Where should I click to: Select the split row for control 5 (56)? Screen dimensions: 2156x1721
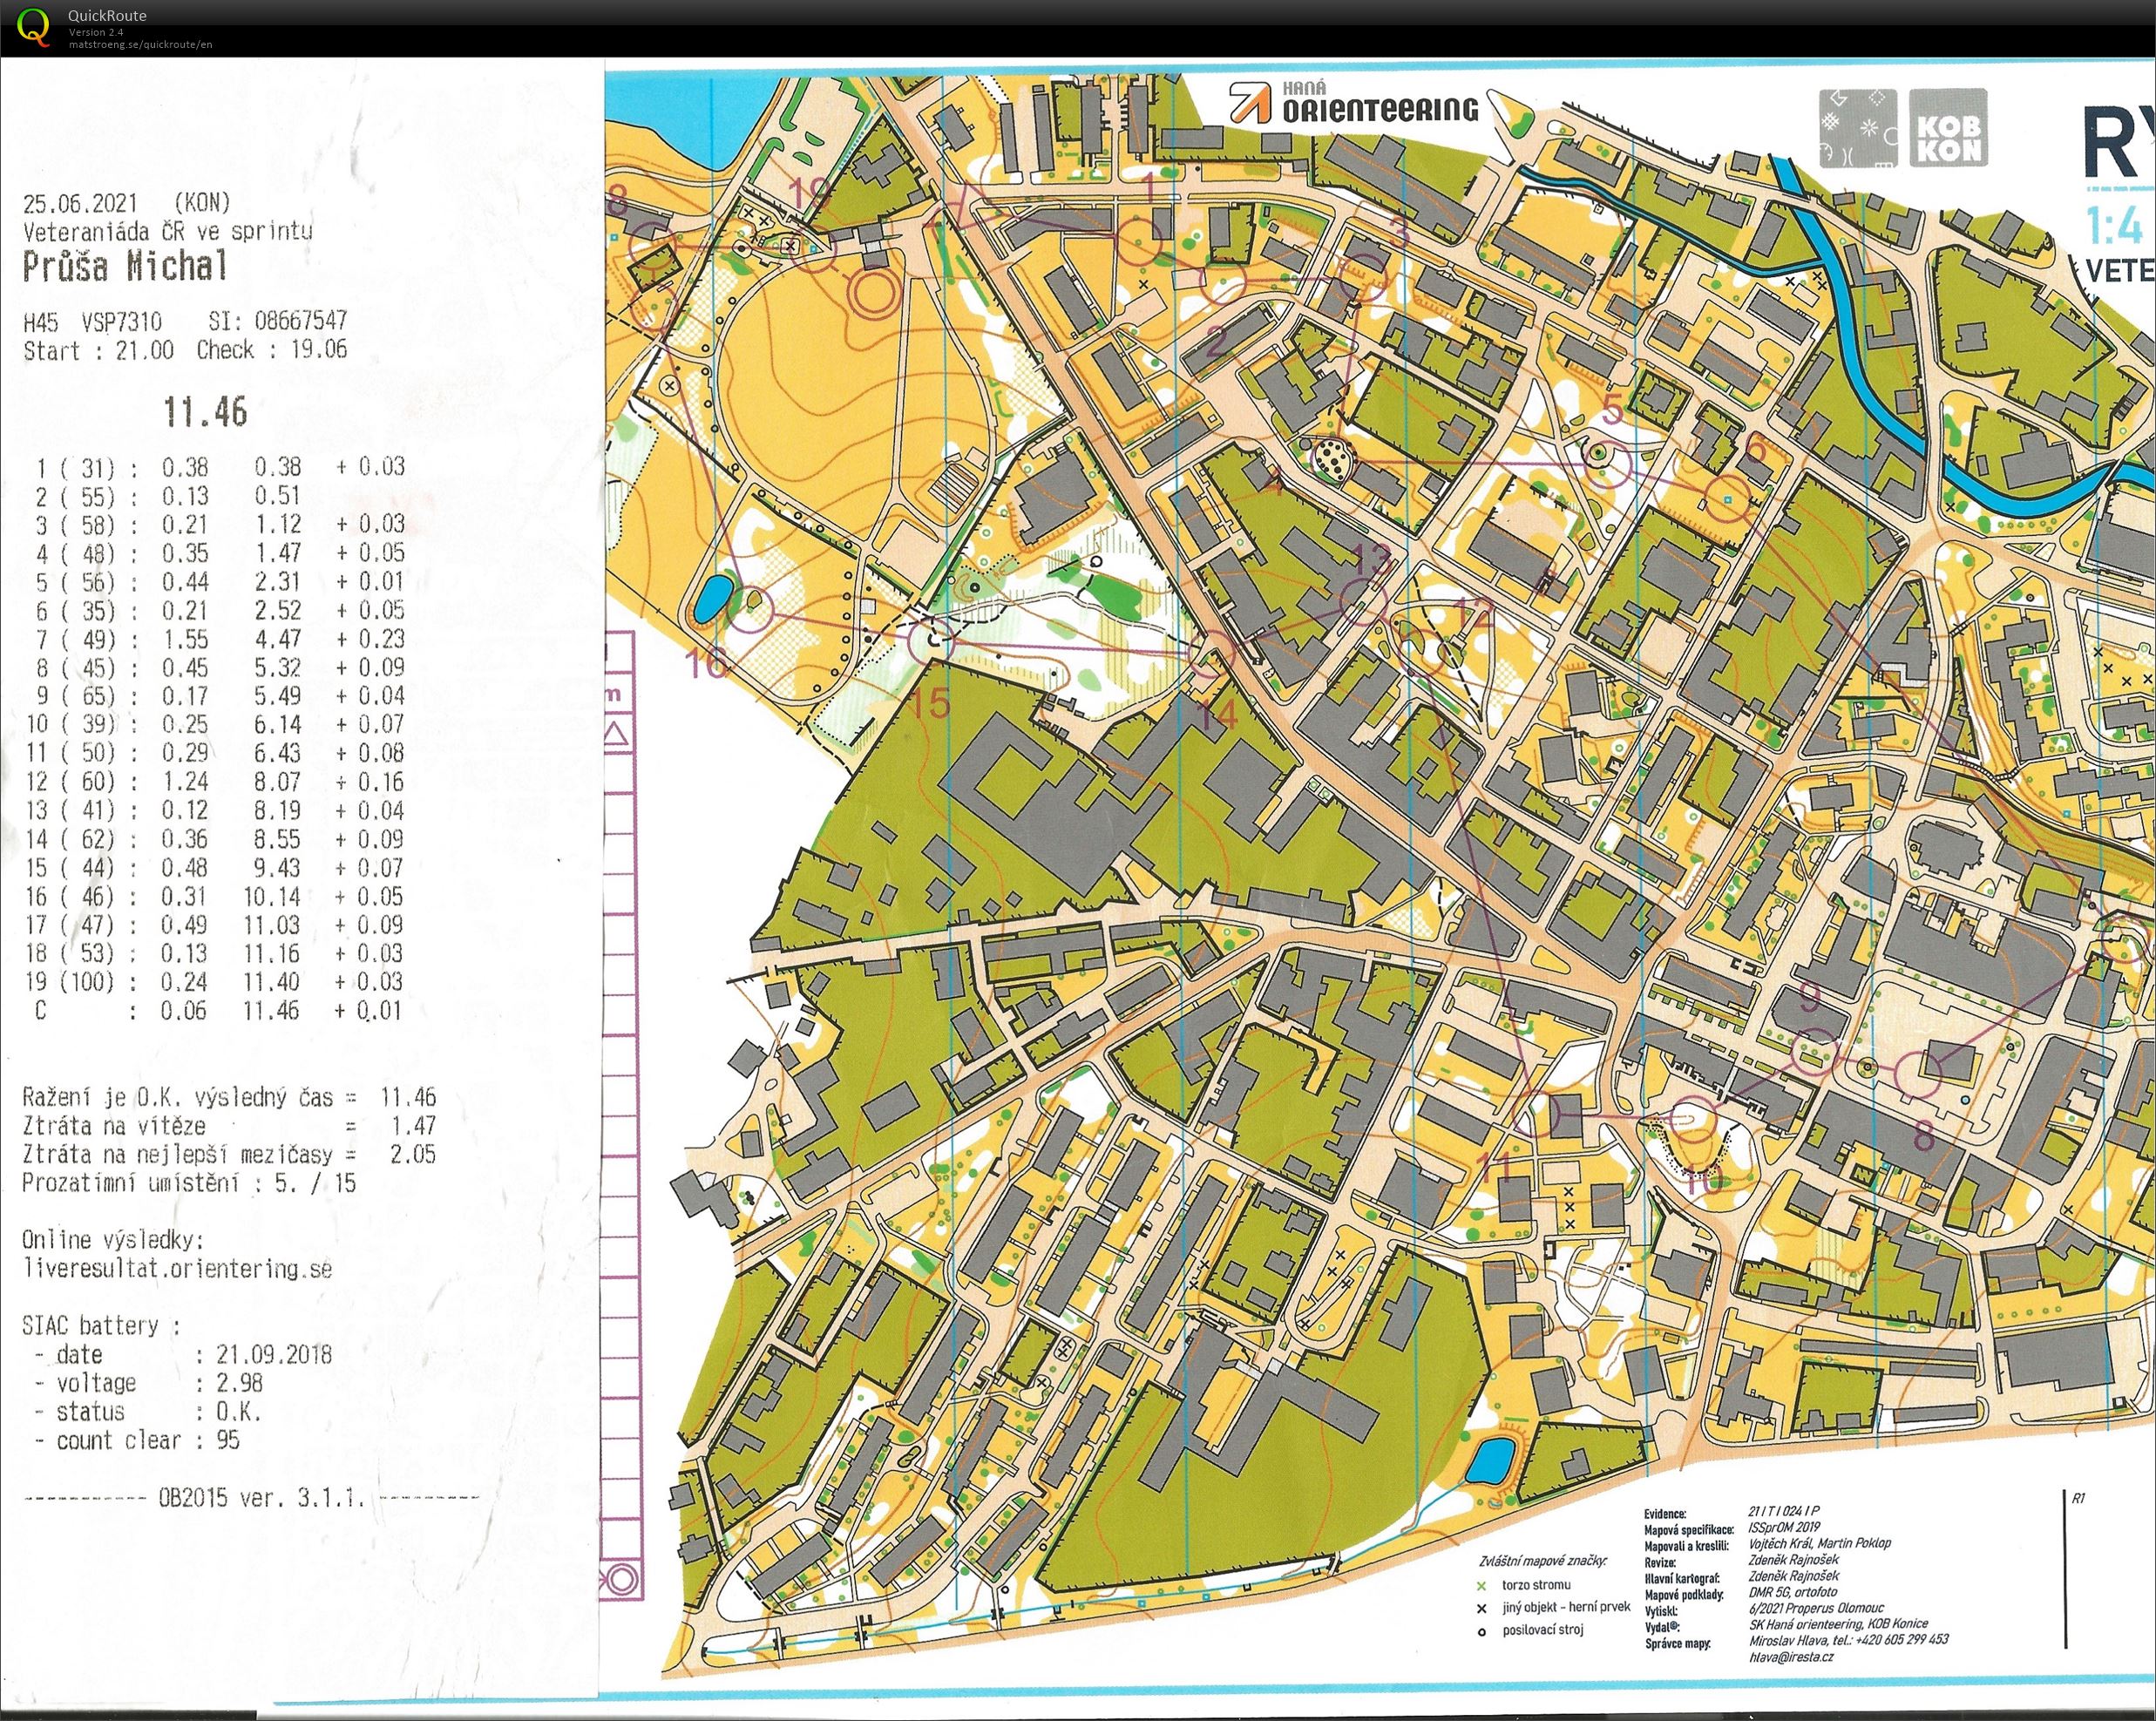point(219,582)
